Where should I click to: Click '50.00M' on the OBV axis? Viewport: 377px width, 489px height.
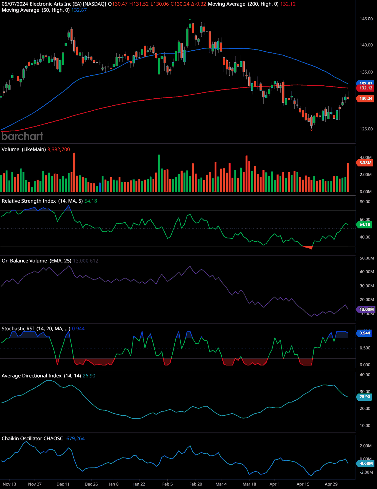tap(367, 258)
